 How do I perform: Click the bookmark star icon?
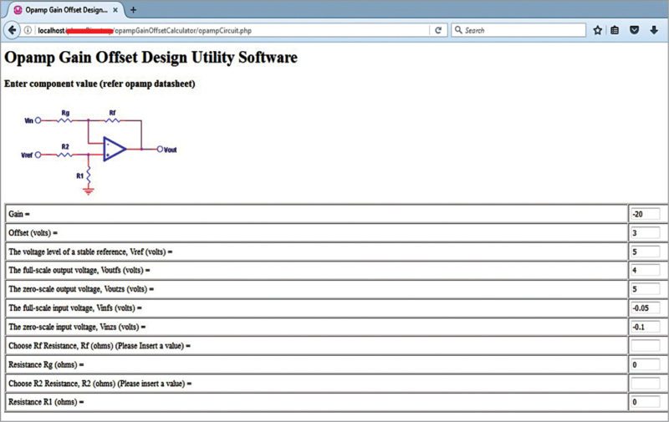[597, 30]
